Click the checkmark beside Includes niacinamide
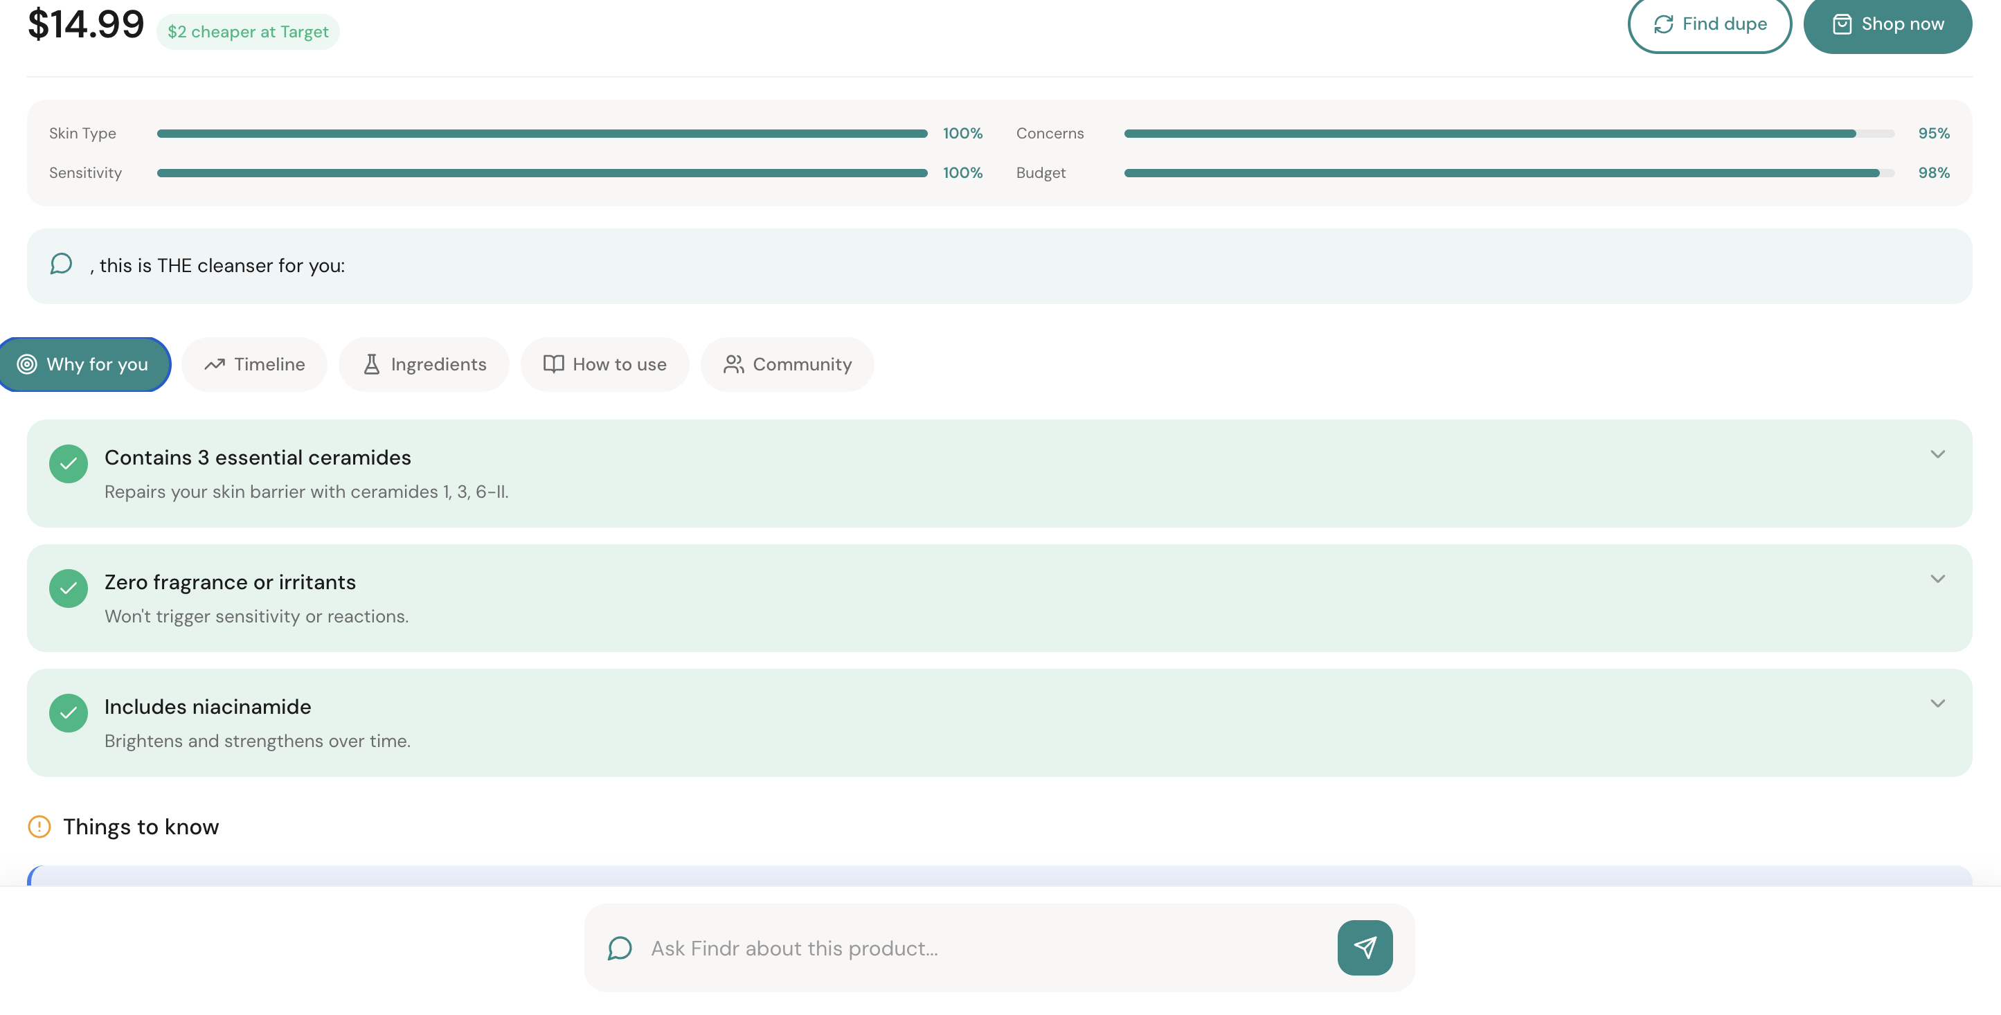Image resolution: width=2001 pixels, height=1015 pixels. click(x=69, y=713)
